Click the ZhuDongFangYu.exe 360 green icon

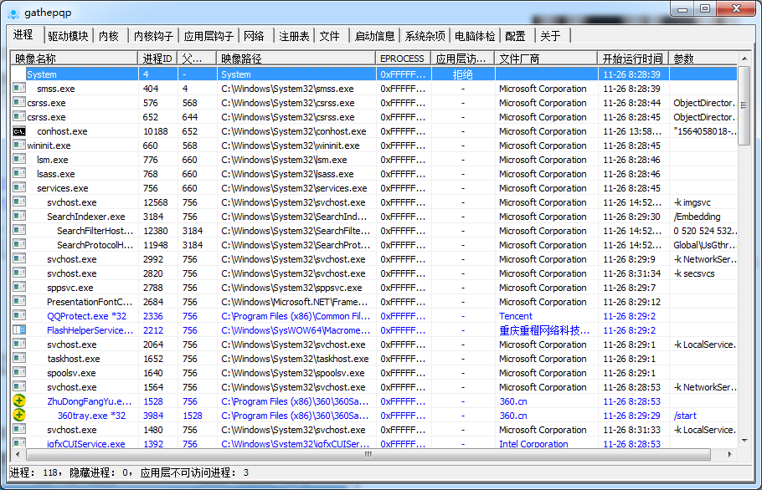19,401
